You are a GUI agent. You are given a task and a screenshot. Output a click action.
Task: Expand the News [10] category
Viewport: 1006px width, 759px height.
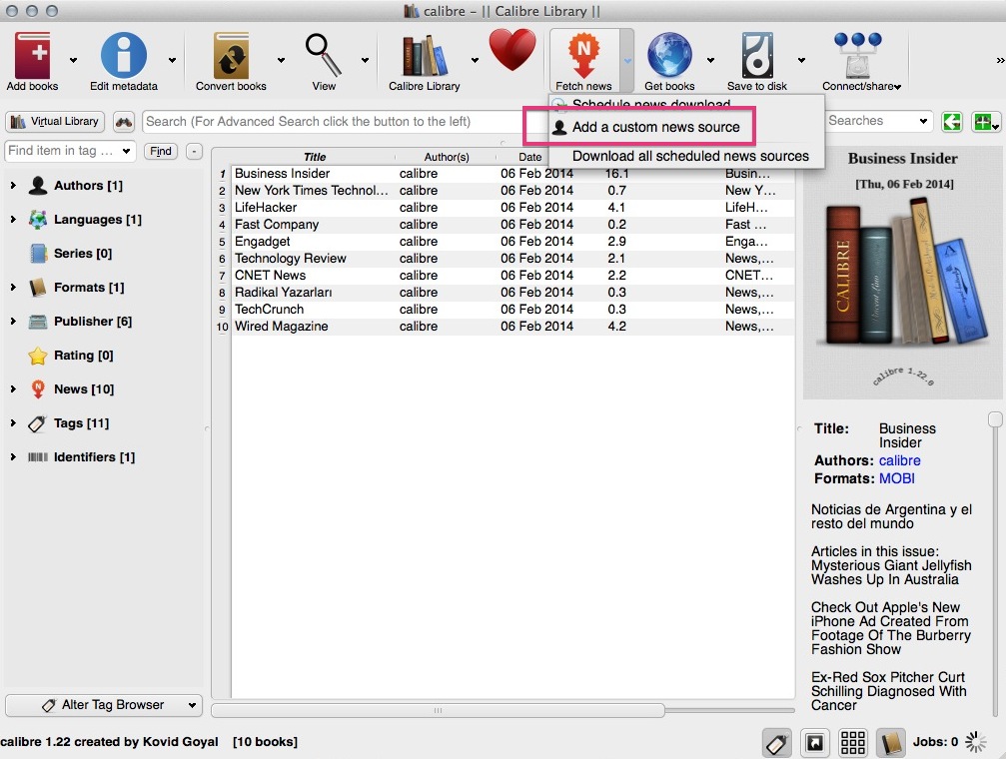13,389
